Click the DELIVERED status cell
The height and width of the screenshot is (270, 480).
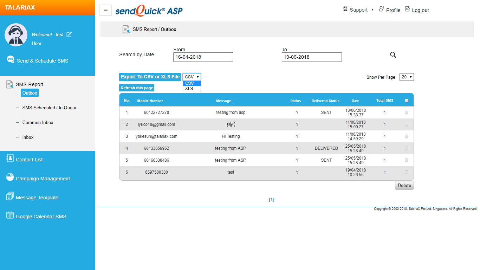coord(326,148)
